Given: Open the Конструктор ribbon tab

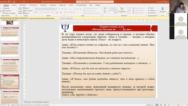Looking at the screenshot, I should (33, 5).
